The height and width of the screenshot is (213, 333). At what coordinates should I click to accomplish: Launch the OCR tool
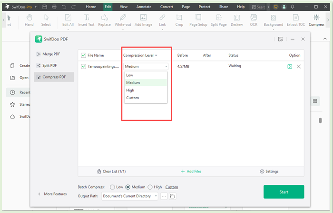(x=254, y=20)
